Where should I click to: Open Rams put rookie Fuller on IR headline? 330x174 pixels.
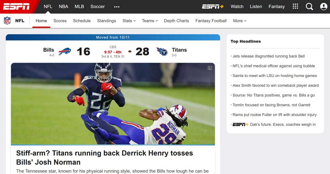coord(274,115)
